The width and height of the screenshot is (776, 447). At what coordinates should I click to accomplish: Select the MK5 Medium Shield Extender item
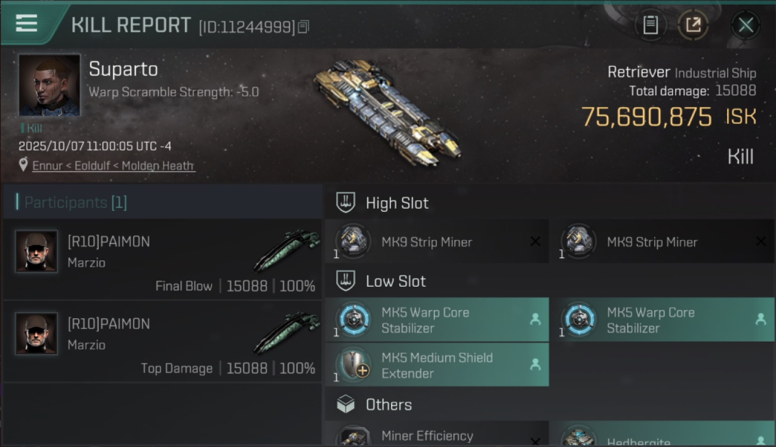pos(436,365)
